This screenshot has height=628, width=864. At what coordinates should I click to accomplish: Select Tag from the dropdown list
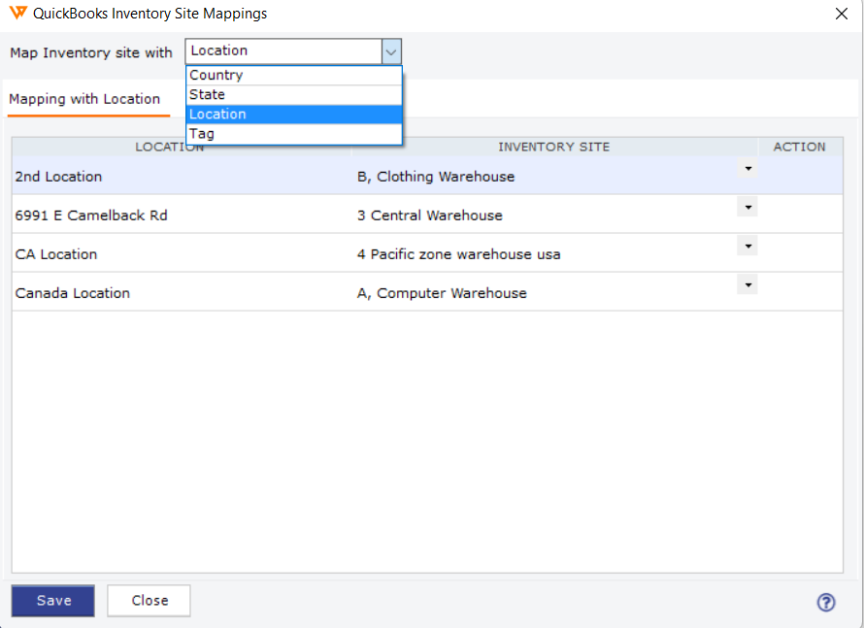coord(294,134)
